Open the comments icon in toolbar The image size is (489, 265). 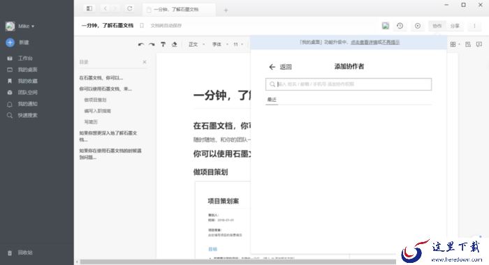[x=479, y=45]
